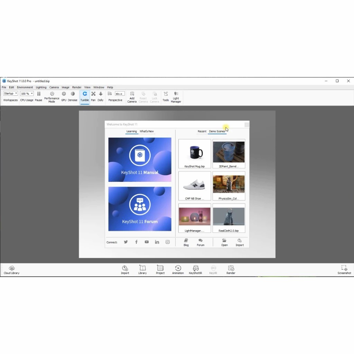Open the Render menu
354x354 pixels.
(77, 87)
